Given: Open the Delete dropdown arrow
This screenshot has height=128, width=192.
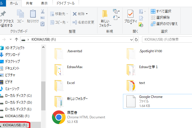Looking at the screenshot, I should (87, 14).
